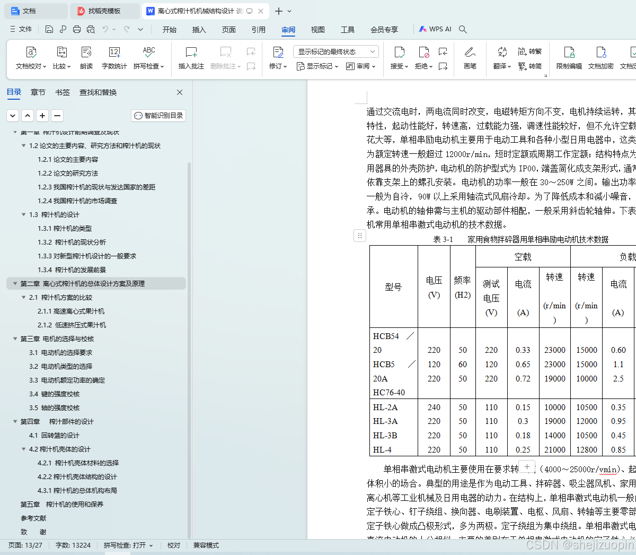Click the save icon in quick toolbar
The height and width of the screenshot is (555, 636).
(x=49, y=29)
